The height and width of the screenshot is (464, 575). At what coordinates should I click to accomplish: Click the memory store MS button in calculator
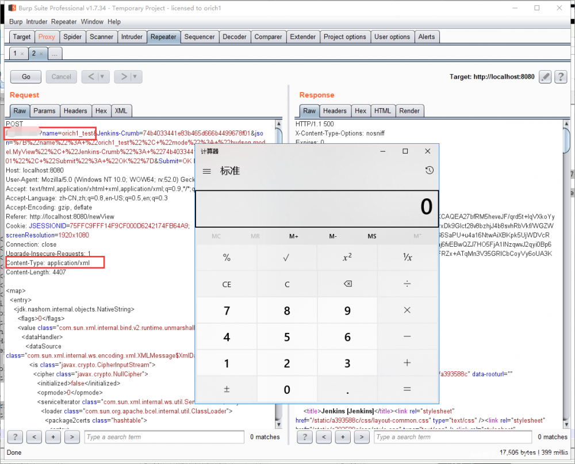point(371,236)
